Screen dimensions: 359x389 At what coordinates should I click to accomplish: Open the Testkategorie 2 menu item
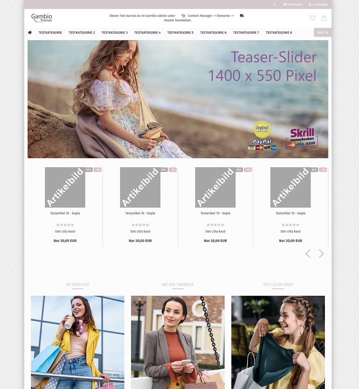click(x=82, y=33)
